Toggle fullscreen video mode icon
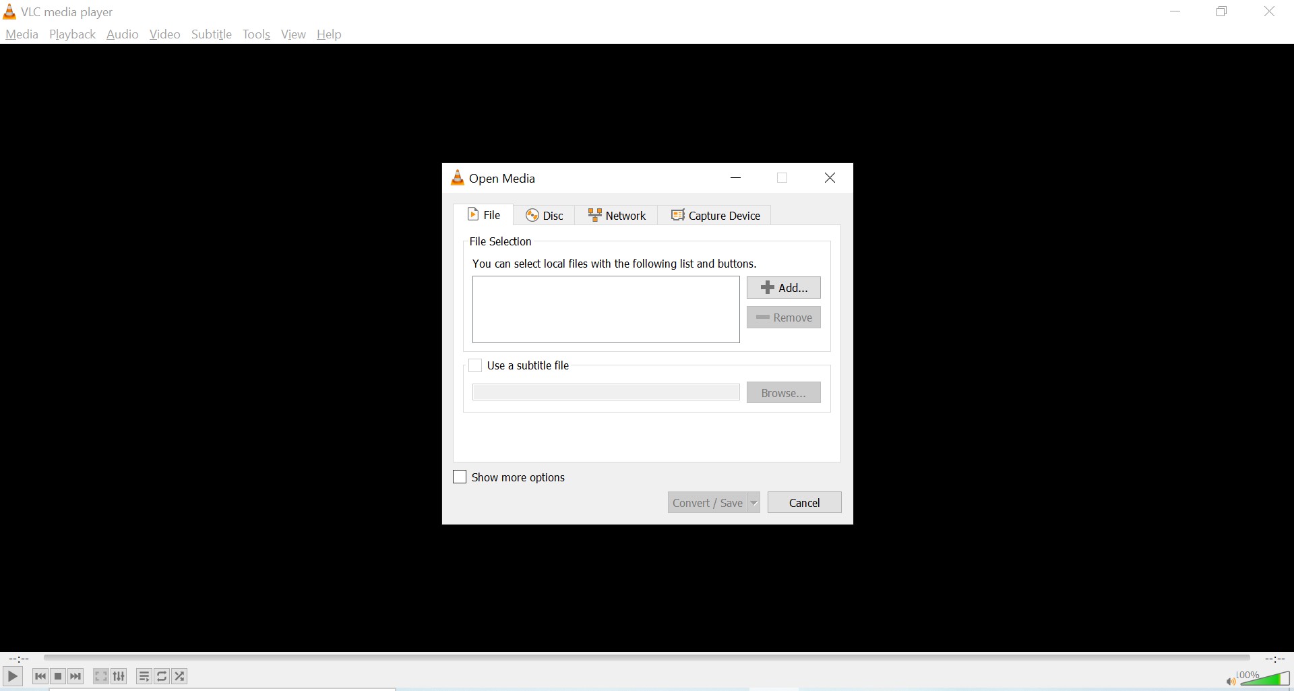The width and height of the screenshot is (1294, 691). coord(100,676)
